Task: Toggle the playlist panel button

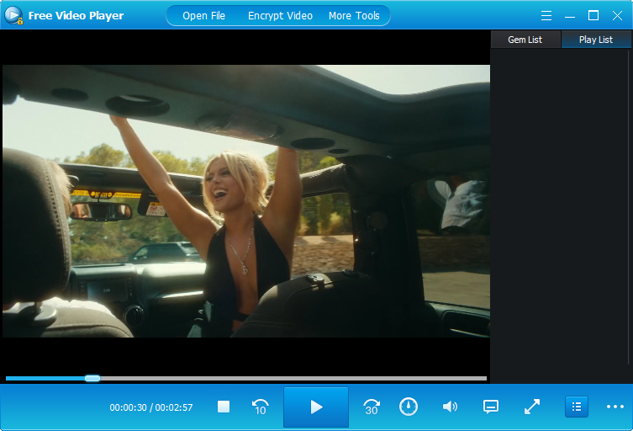Action: point(577,407)
